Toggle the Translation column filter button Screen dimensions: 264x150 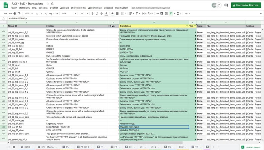[186, 26]
